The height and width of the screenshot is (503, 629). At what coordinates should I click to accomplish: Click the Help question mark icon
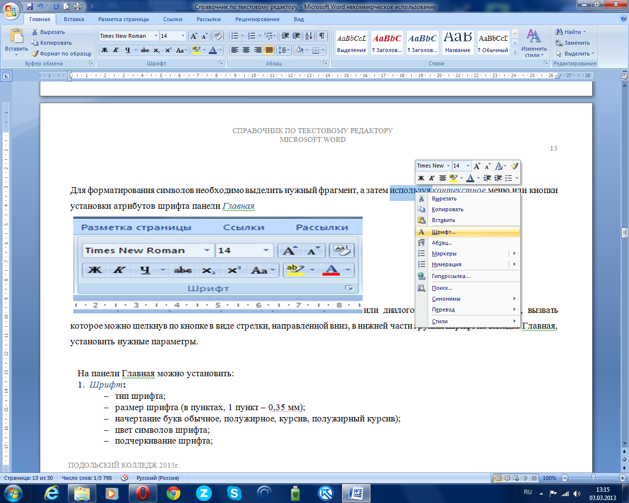point(624,19)
